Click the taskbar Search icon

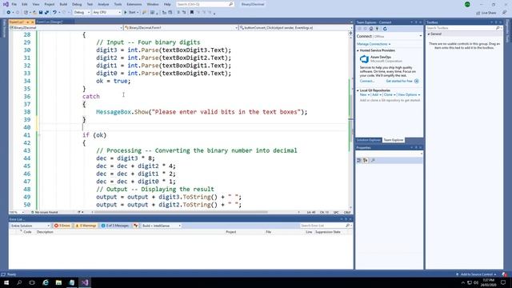click(19, 282)
